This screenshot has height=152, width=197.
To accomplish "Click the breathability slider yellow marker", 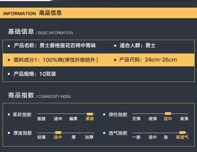I will point(182,133).
